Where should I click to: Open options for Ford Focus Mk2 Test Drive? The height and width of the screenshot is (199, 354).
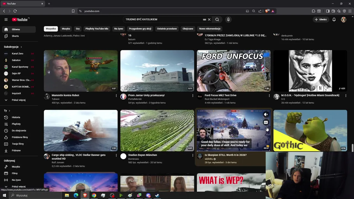(269, 96)
